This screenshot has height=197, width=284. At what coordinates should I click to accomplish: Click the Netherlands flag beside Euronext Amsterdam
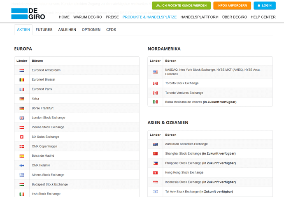pyautogui.click(x=22, y=70)
